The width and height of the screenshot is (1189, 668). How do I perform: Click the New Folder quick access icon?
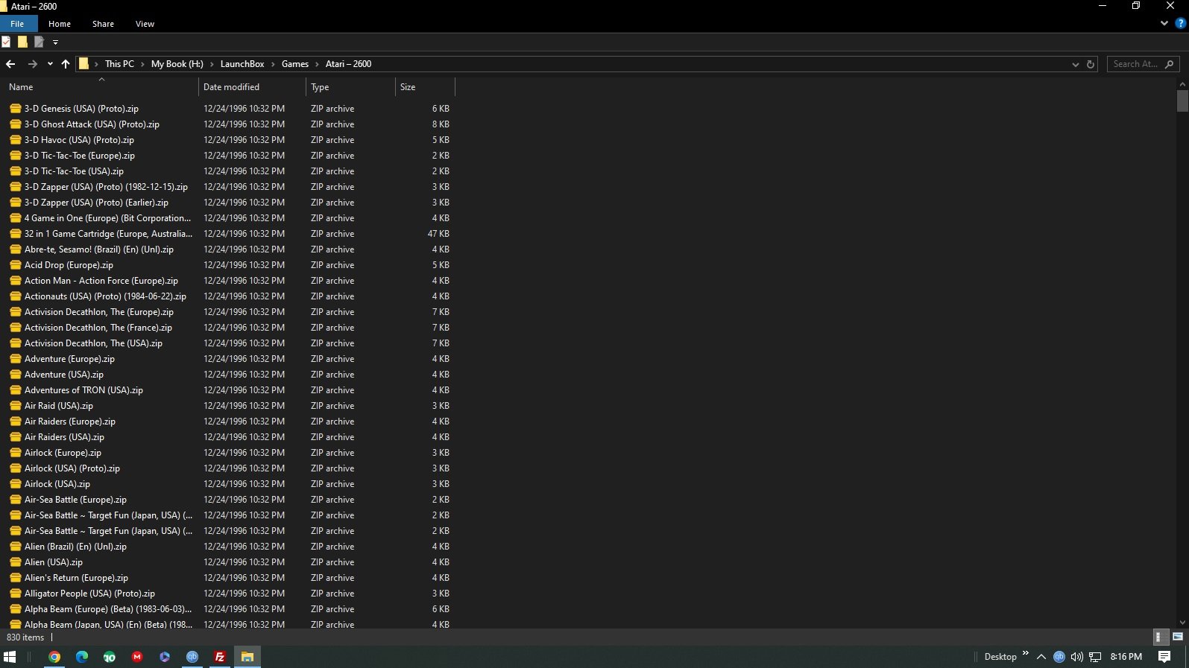22,42
